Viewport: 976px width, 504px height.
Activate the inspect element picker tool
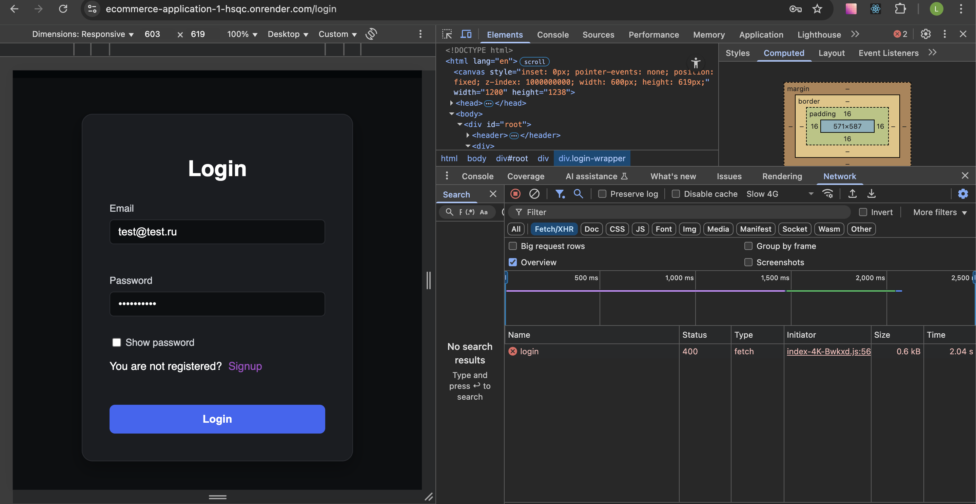pyautogui.click(x=447, y=34)
